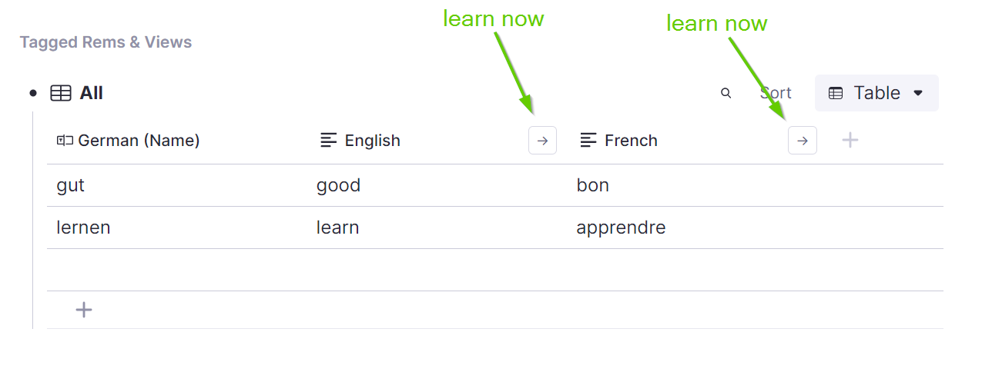
Task: Click the Tagged Rems & Views heading
Action: pos(106,42)
